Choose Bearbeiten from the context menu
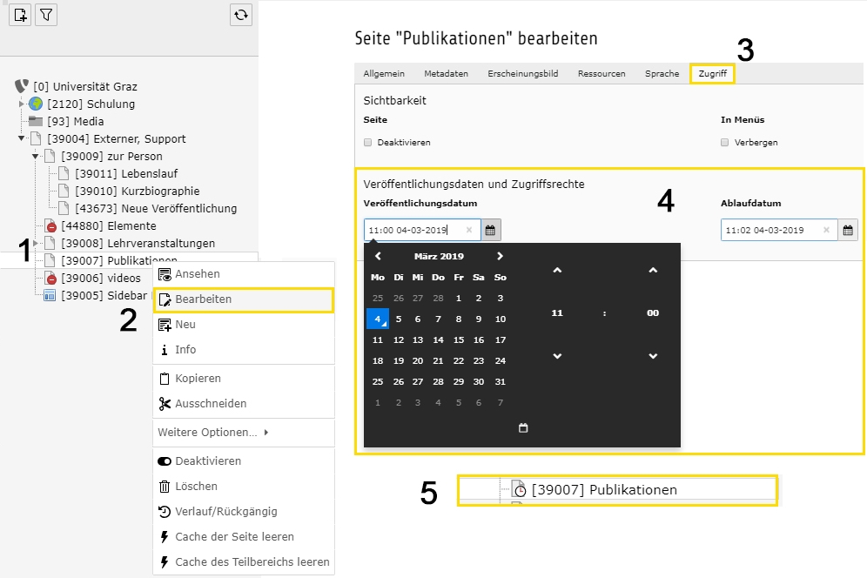Image resolution: width=867 pixels, height=578 pixels. (x=243, y=299)
